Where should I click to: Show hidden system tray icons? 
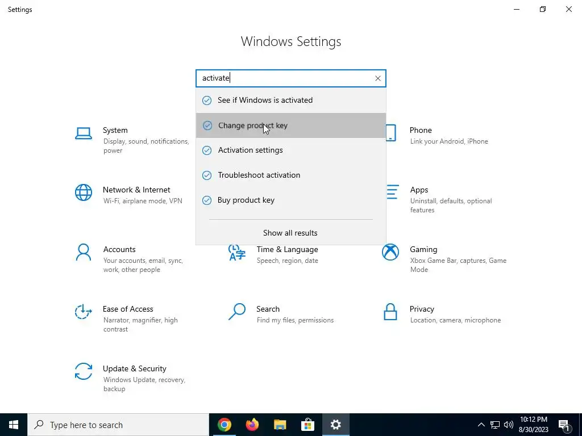(x=481, y=425)
